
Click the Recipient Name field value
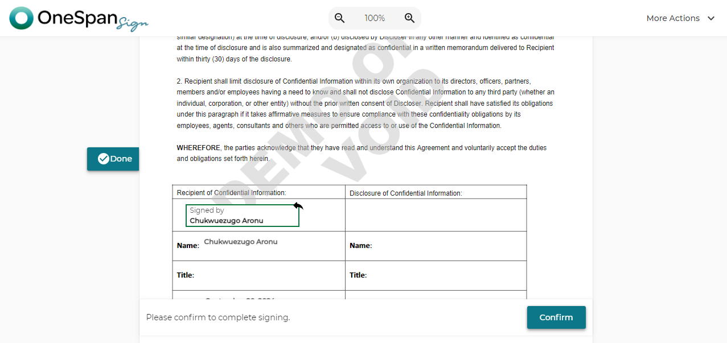pyautogui.click(x=241, y=242)
